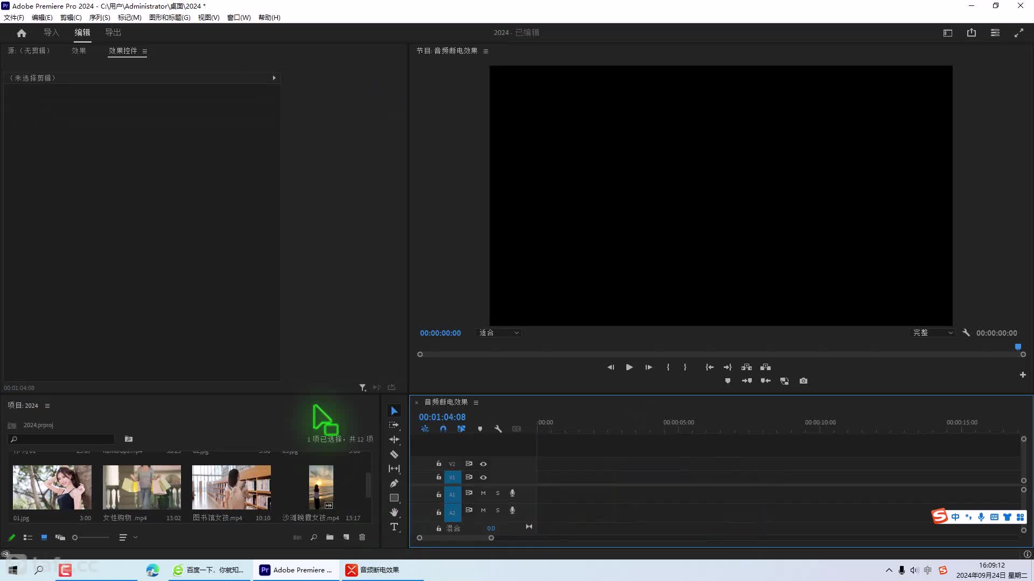Screen dimensions: 1034x581
Task: Toggle lock on track V1
Action: pyautogui.click(x=439, y=477)
